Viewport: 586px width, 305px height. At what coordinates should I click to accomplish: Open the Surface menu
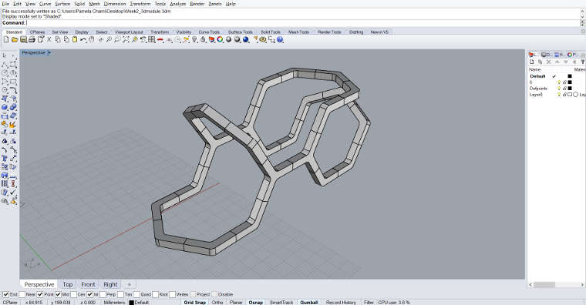tap(62, 4)
